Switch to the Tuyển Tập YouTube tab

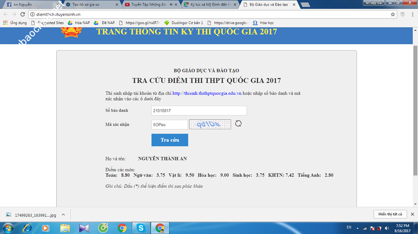point(146,5)
